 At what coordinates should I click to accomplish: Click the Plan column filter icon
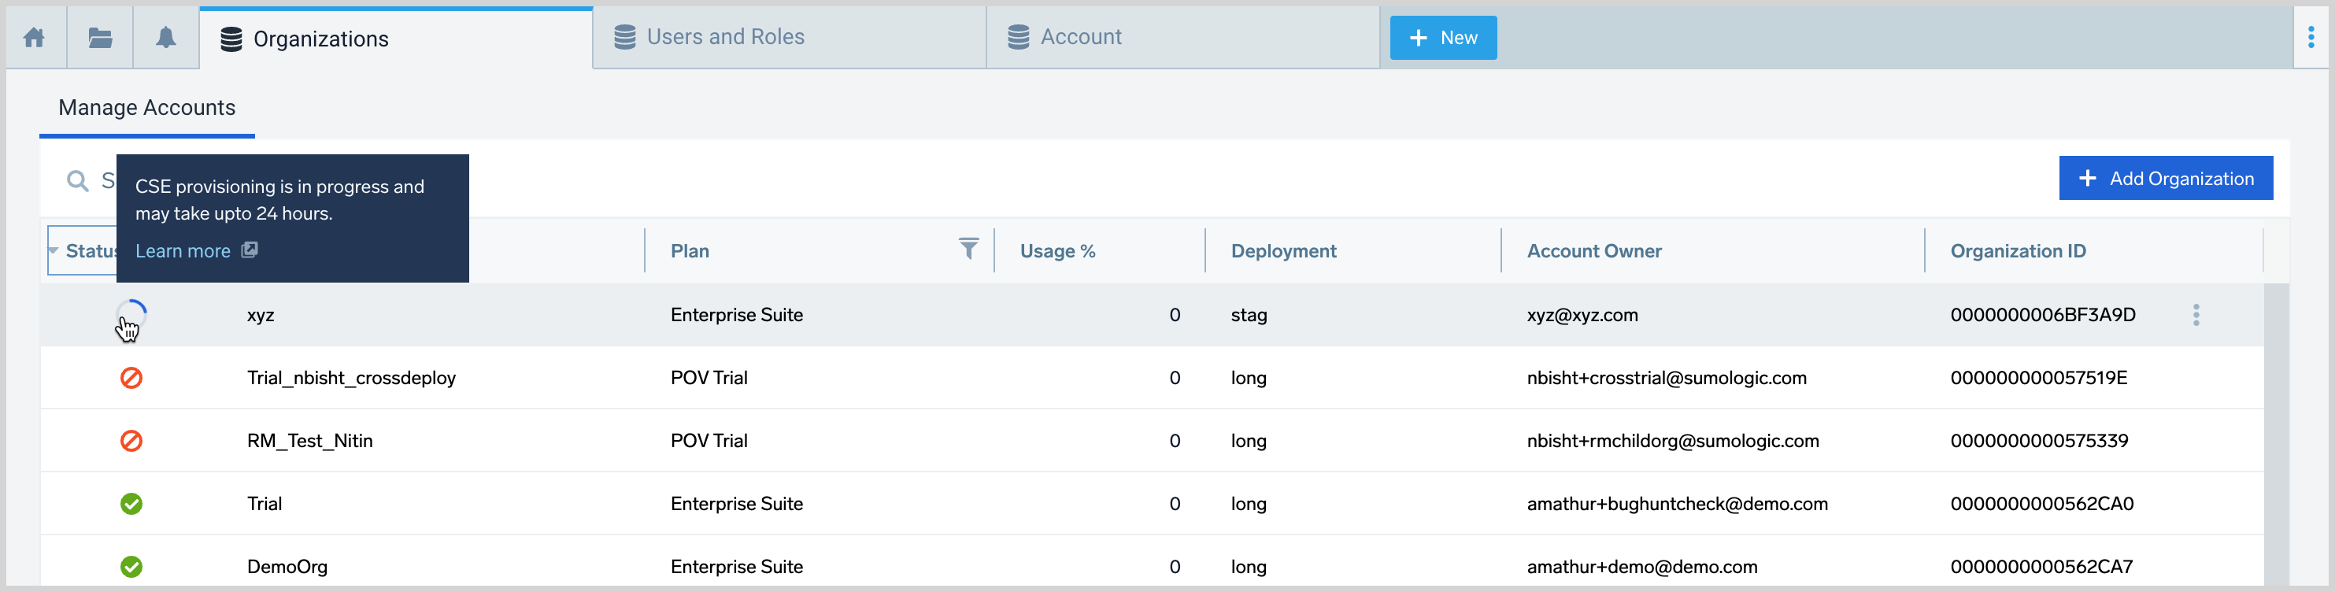(968, 250)
